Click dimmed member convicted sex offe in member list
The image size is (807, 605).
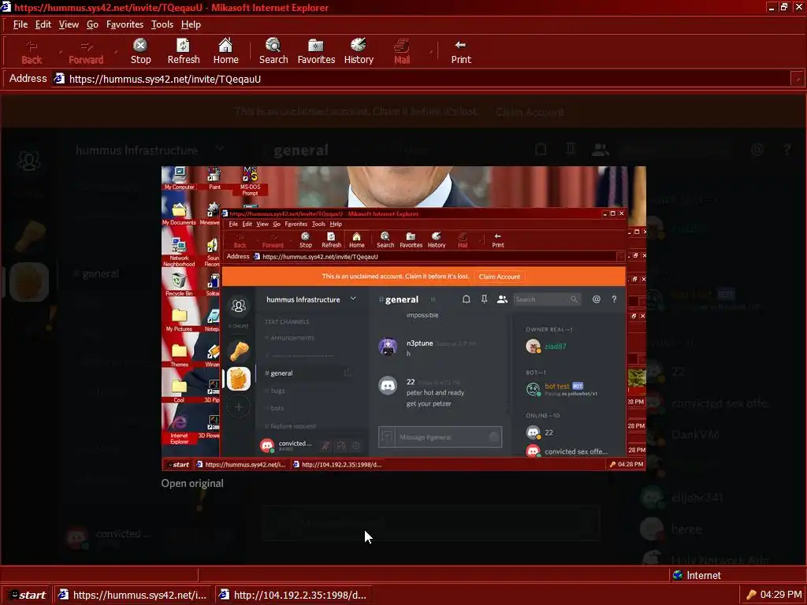[x=720, y=403]
